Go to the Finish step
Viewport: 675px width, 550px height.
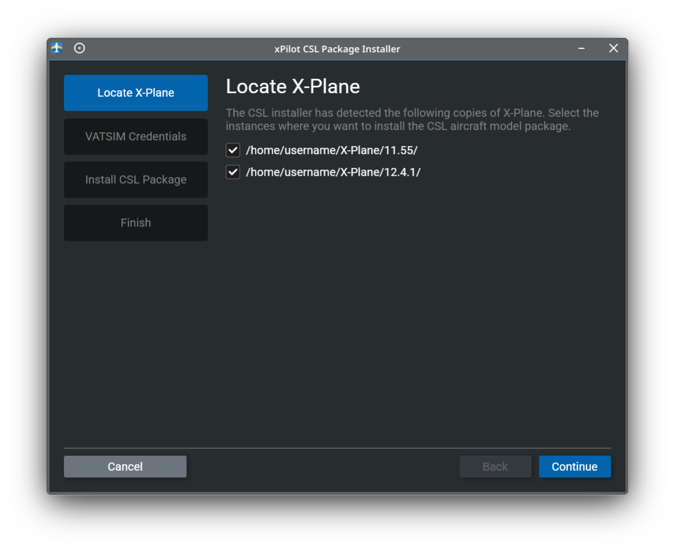[x=135, y=222]
